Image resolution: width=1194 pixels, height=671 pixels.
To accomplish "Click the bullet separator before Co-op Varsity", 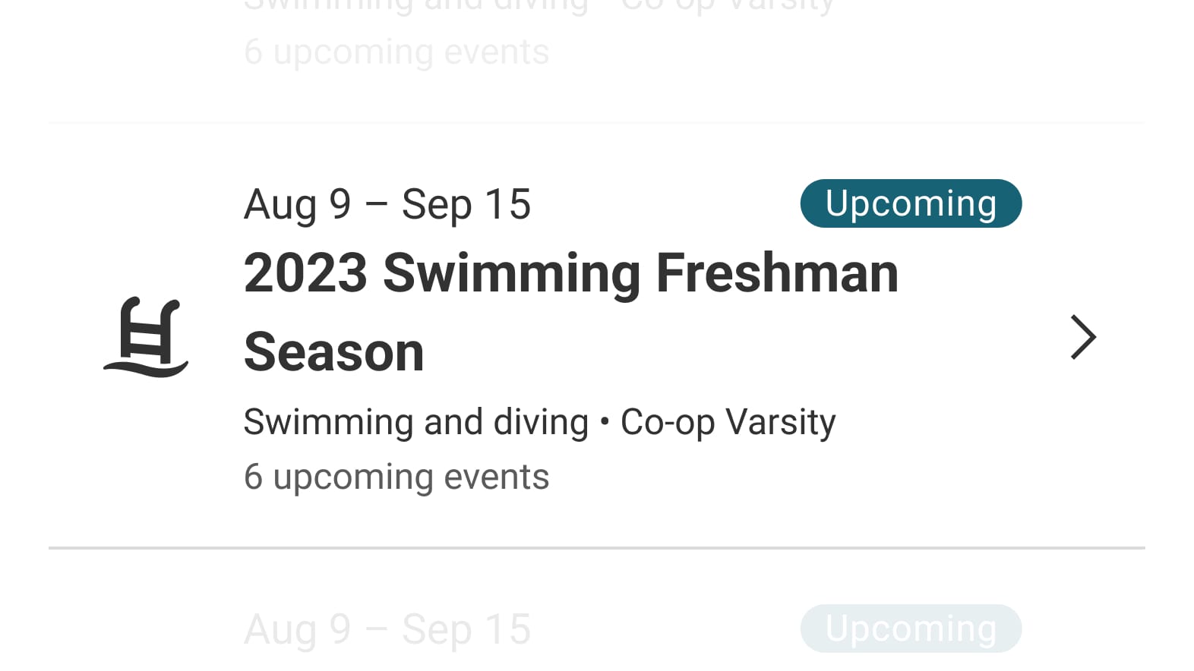I will coord(605,423).
